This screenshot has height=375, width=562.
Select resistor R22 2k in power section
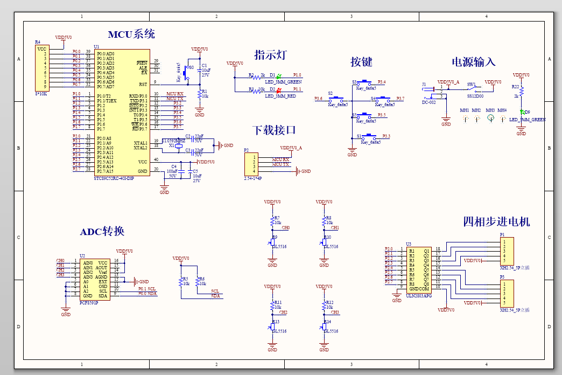click(x=521, y=91)
